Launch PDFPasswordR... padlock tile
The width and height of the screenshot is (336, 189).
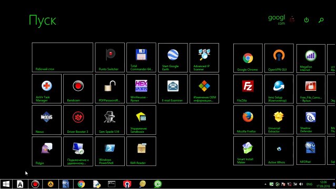click(110, 89)
